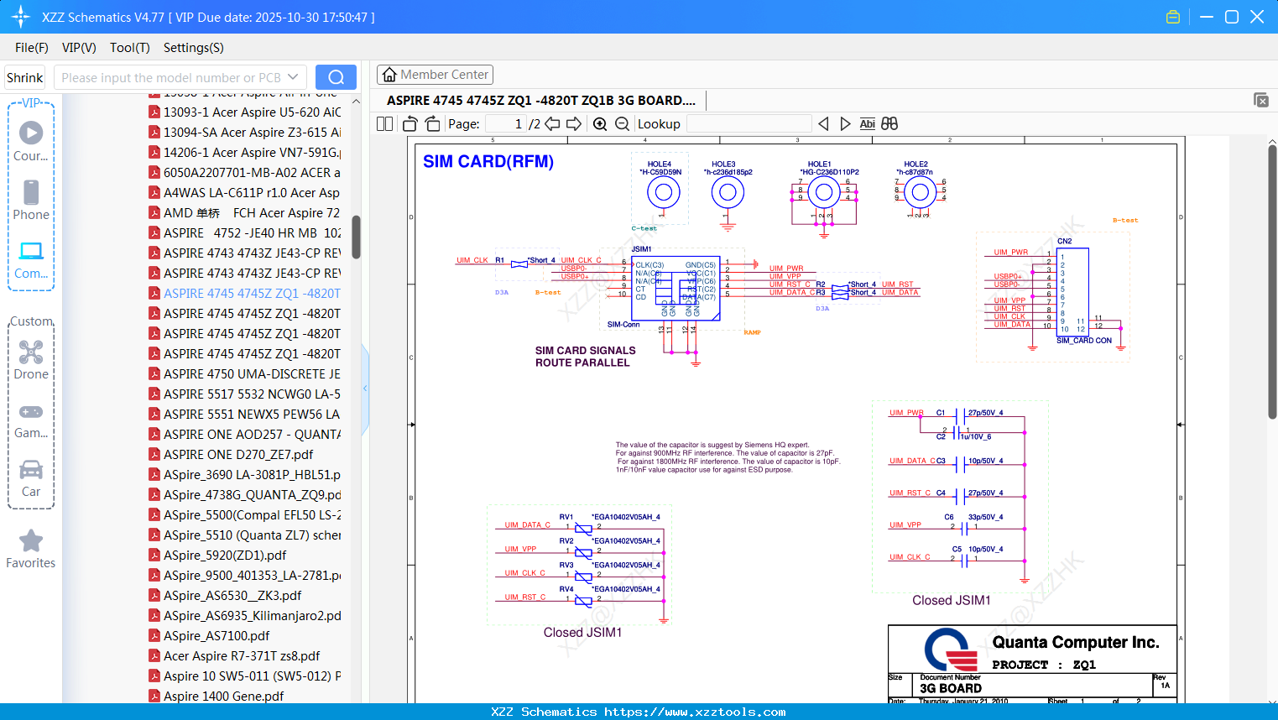This screenshot has width=1278, height=720.
Task: Open the Car category in sidebar
Action: 31,478
